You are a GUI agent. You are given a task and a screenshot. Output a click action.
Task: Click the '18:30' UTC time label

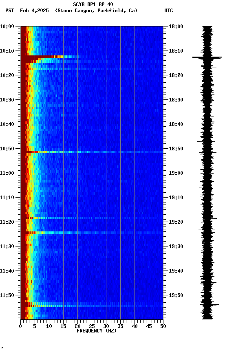point(176,100)
